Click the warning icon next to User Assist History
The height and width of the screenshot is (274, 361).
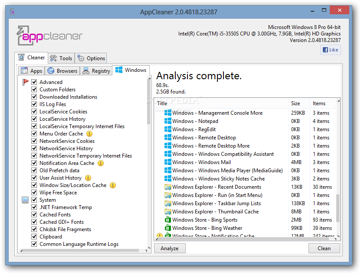click(x=88, y=178)
